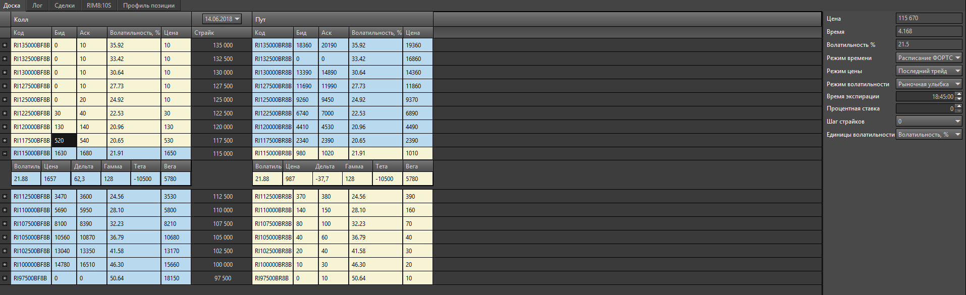Expand the RI112500BF8B option row
966x295 pixels.
point(5,197)
